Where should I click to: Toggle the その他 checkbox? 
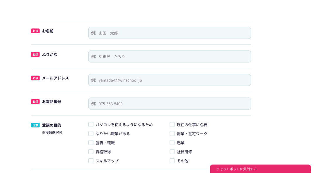(x=172, y=161)
